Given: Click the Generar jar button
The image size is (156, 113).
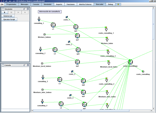Looking at the screenshot, I should tap(8, 16).
